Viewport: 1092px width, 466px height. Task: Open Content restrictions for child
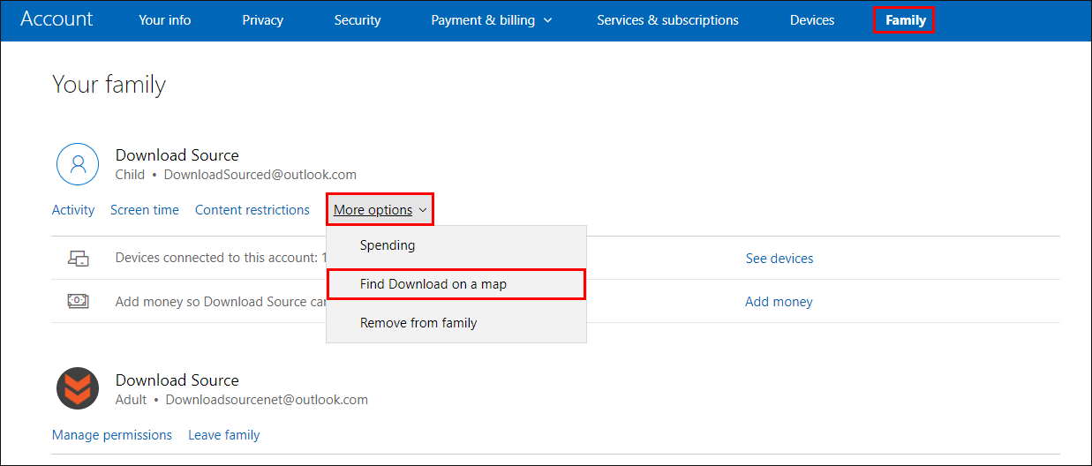click(x=252, y=210)
